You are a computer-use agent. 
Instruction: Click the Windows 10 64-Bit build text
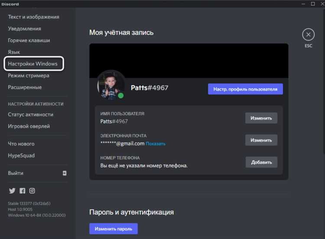click(37, 215)
